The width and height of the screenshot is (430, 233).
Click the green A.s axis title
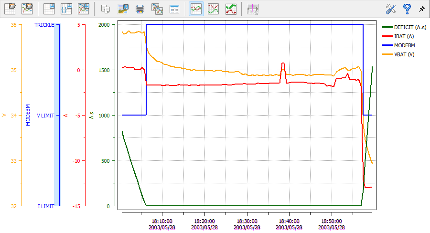(x=92, y=115)
